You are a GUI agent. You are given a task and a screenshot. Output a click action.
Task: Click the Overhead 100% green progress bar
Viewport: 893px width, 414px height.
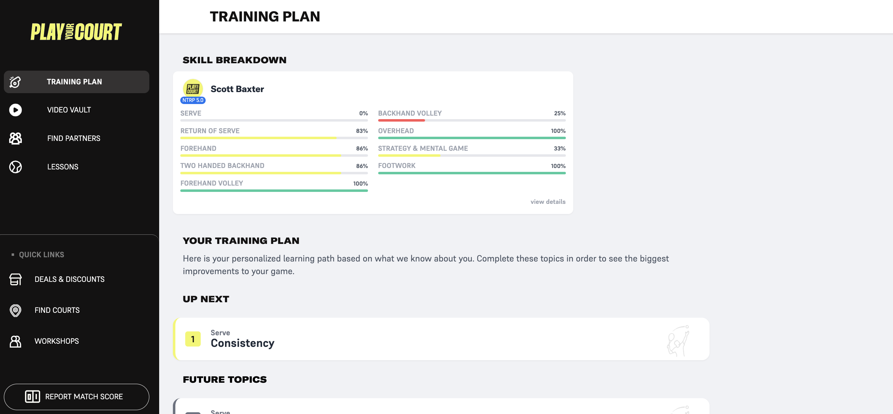(x=472, y=138)
